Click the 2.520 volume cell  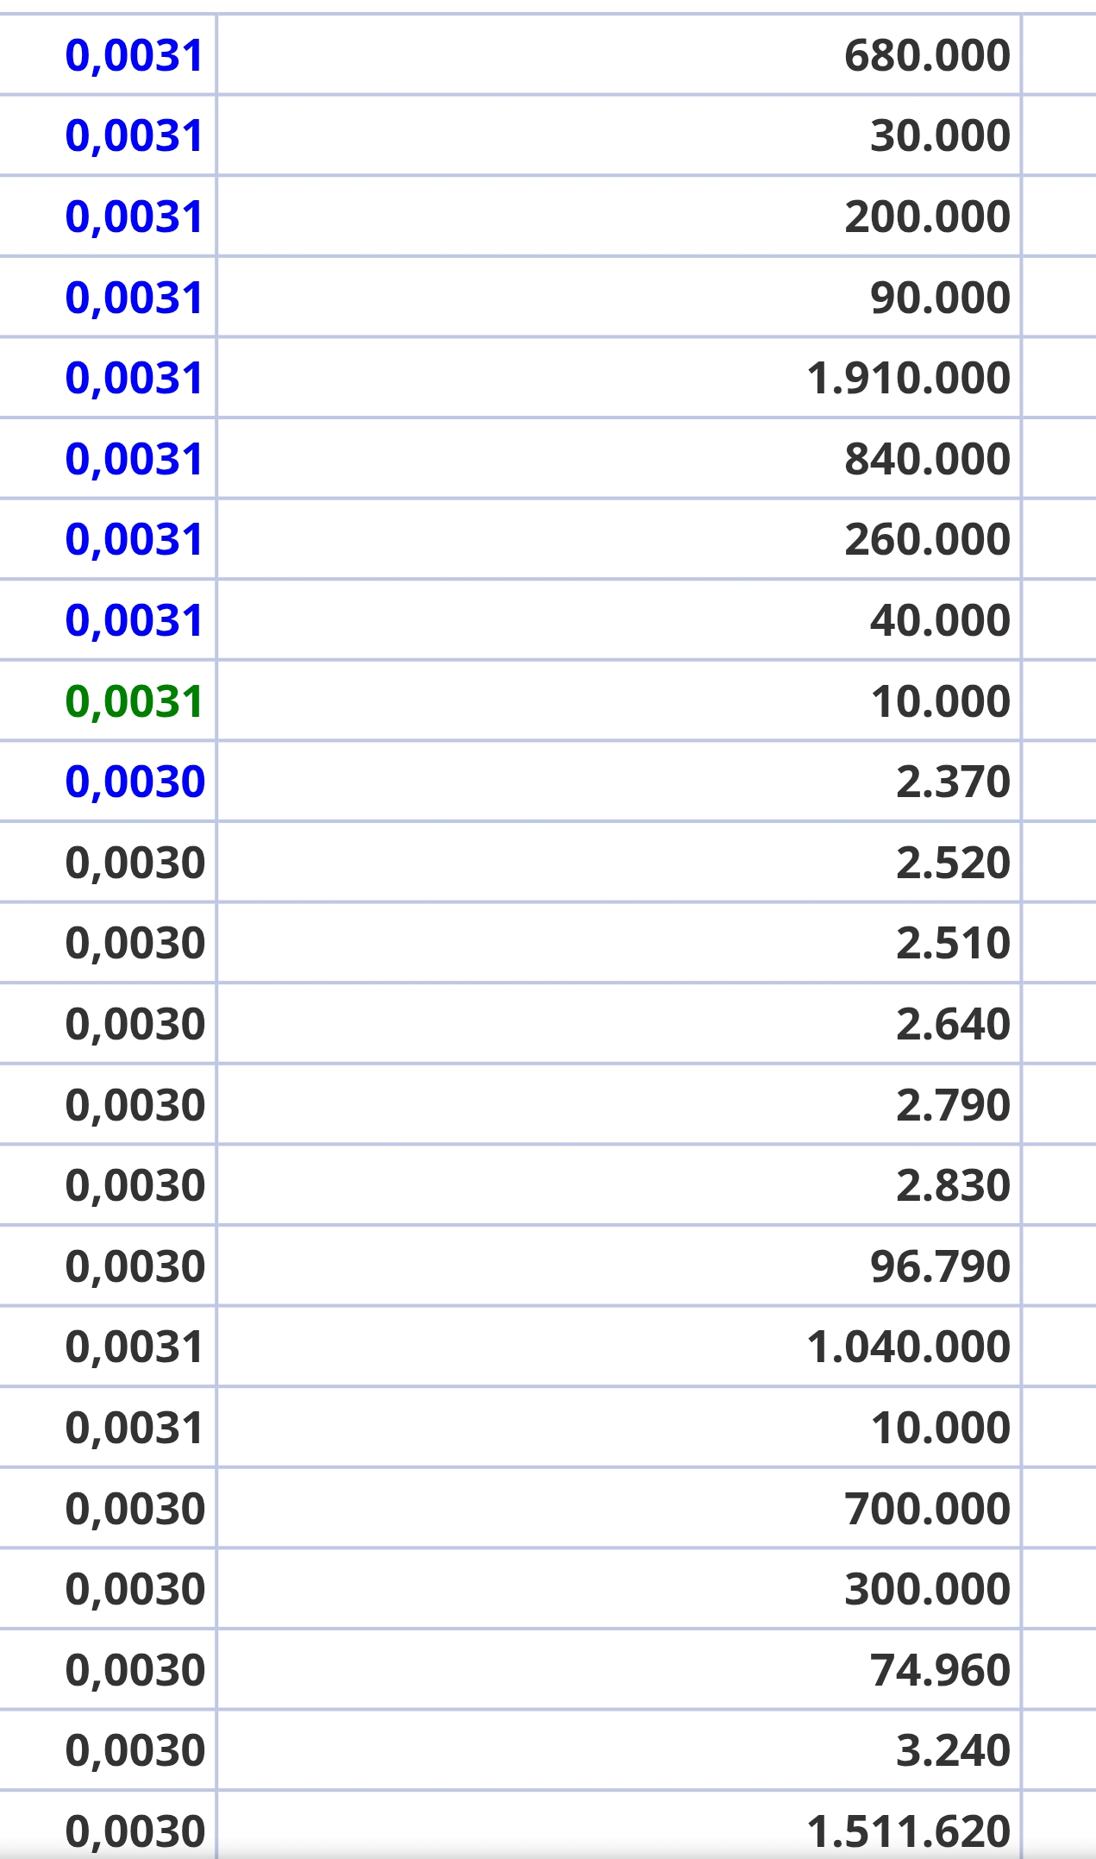[953, 863]
